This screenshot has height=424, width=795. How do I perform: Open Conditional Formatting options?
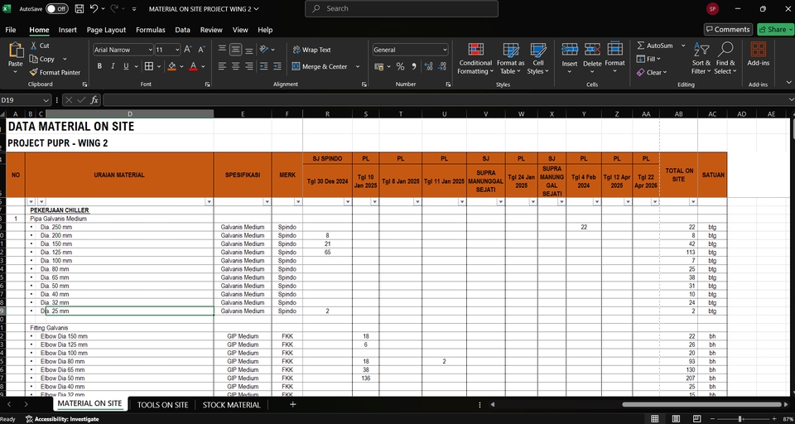pyautogui.click(x=475, y=58)
